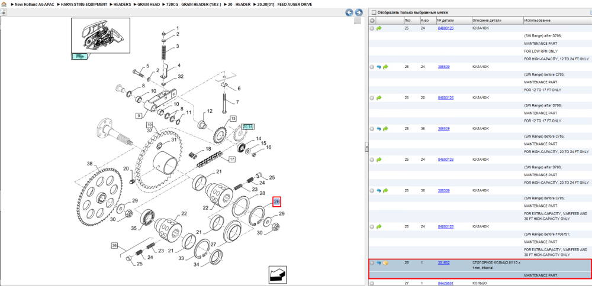
Task: Open 20 - HEADER breadcrumb
Action: [x=239, y=4]
